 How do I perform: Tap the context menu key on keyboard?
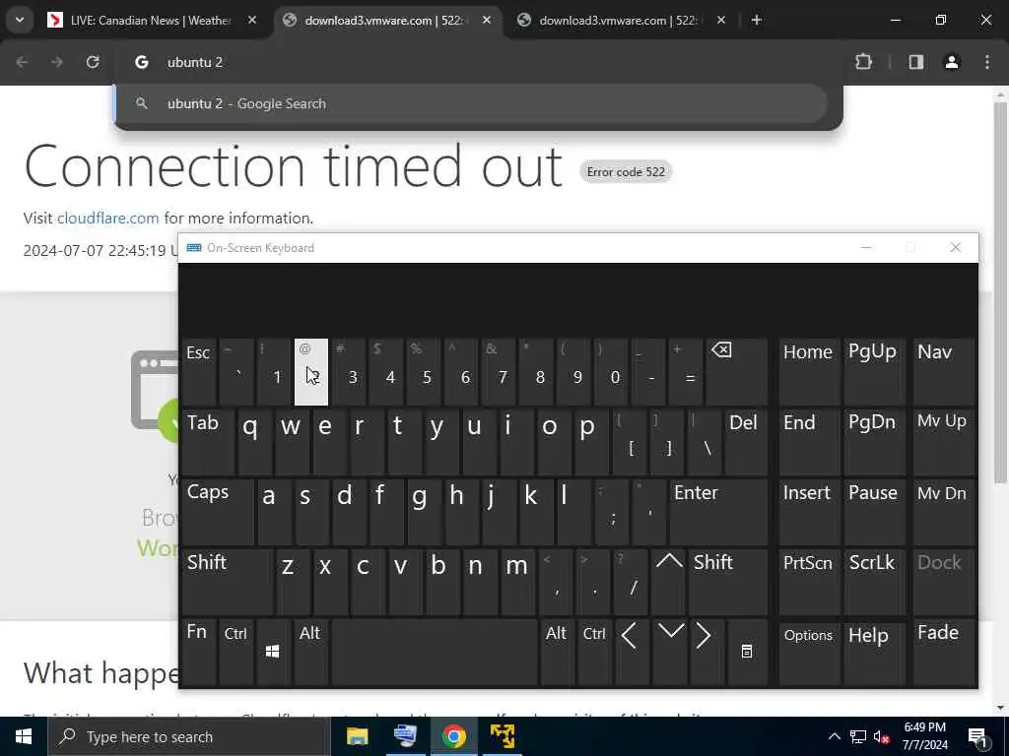click(x=747, y=652)
